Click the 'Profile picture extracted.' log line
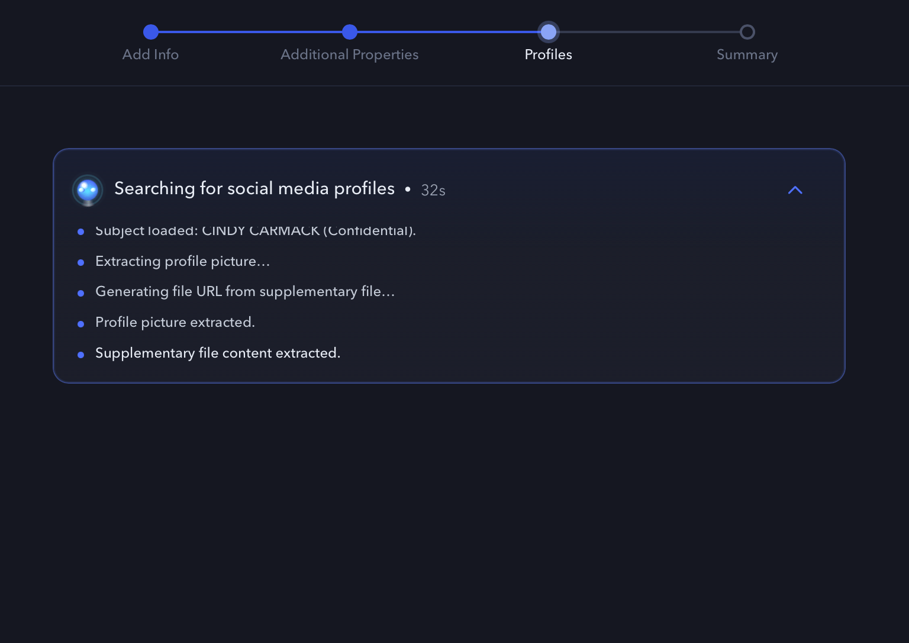Viewport: 909px width, 643px height. tap(175, 323)
